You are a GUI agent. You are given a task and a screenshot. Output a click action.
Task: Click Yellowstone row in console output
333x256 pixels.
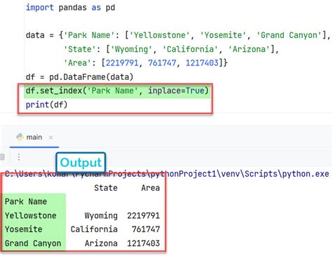tap(82, 215)
